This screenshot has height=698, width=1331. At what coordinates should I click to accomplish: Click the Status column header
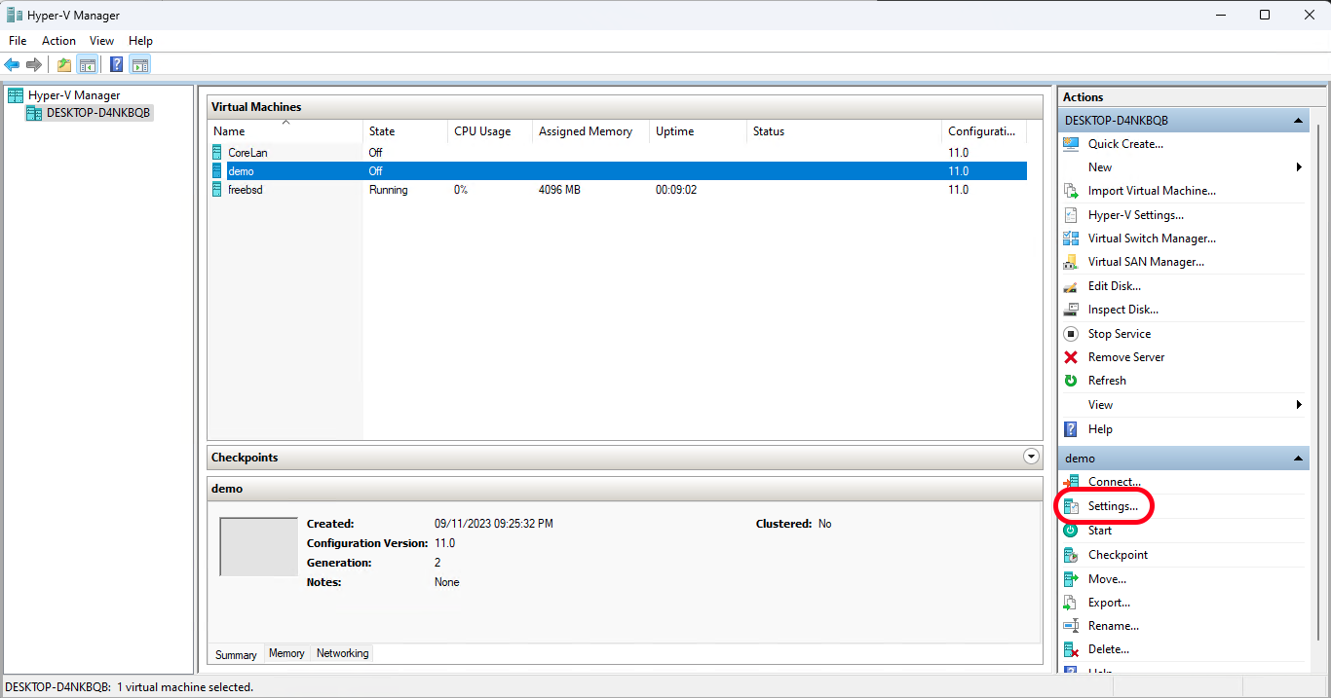844,131
